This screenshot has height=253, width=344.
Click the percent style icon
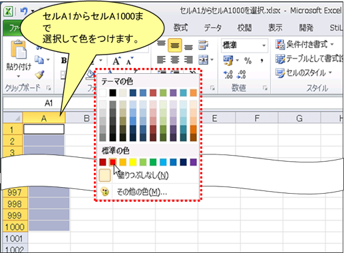(x=248, y=61)
